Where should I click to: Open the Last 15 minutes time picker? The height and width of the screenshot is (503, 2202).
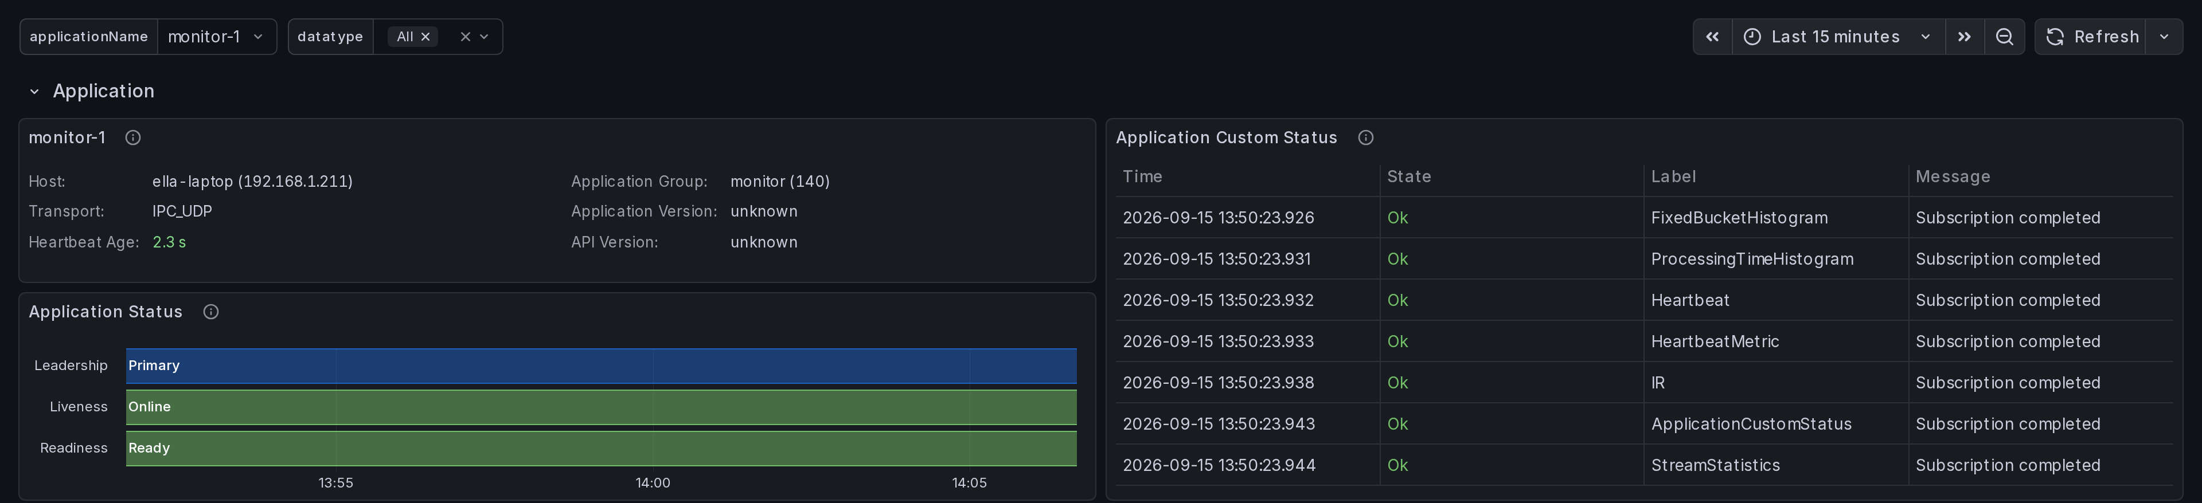click(x=1838, y=37)
